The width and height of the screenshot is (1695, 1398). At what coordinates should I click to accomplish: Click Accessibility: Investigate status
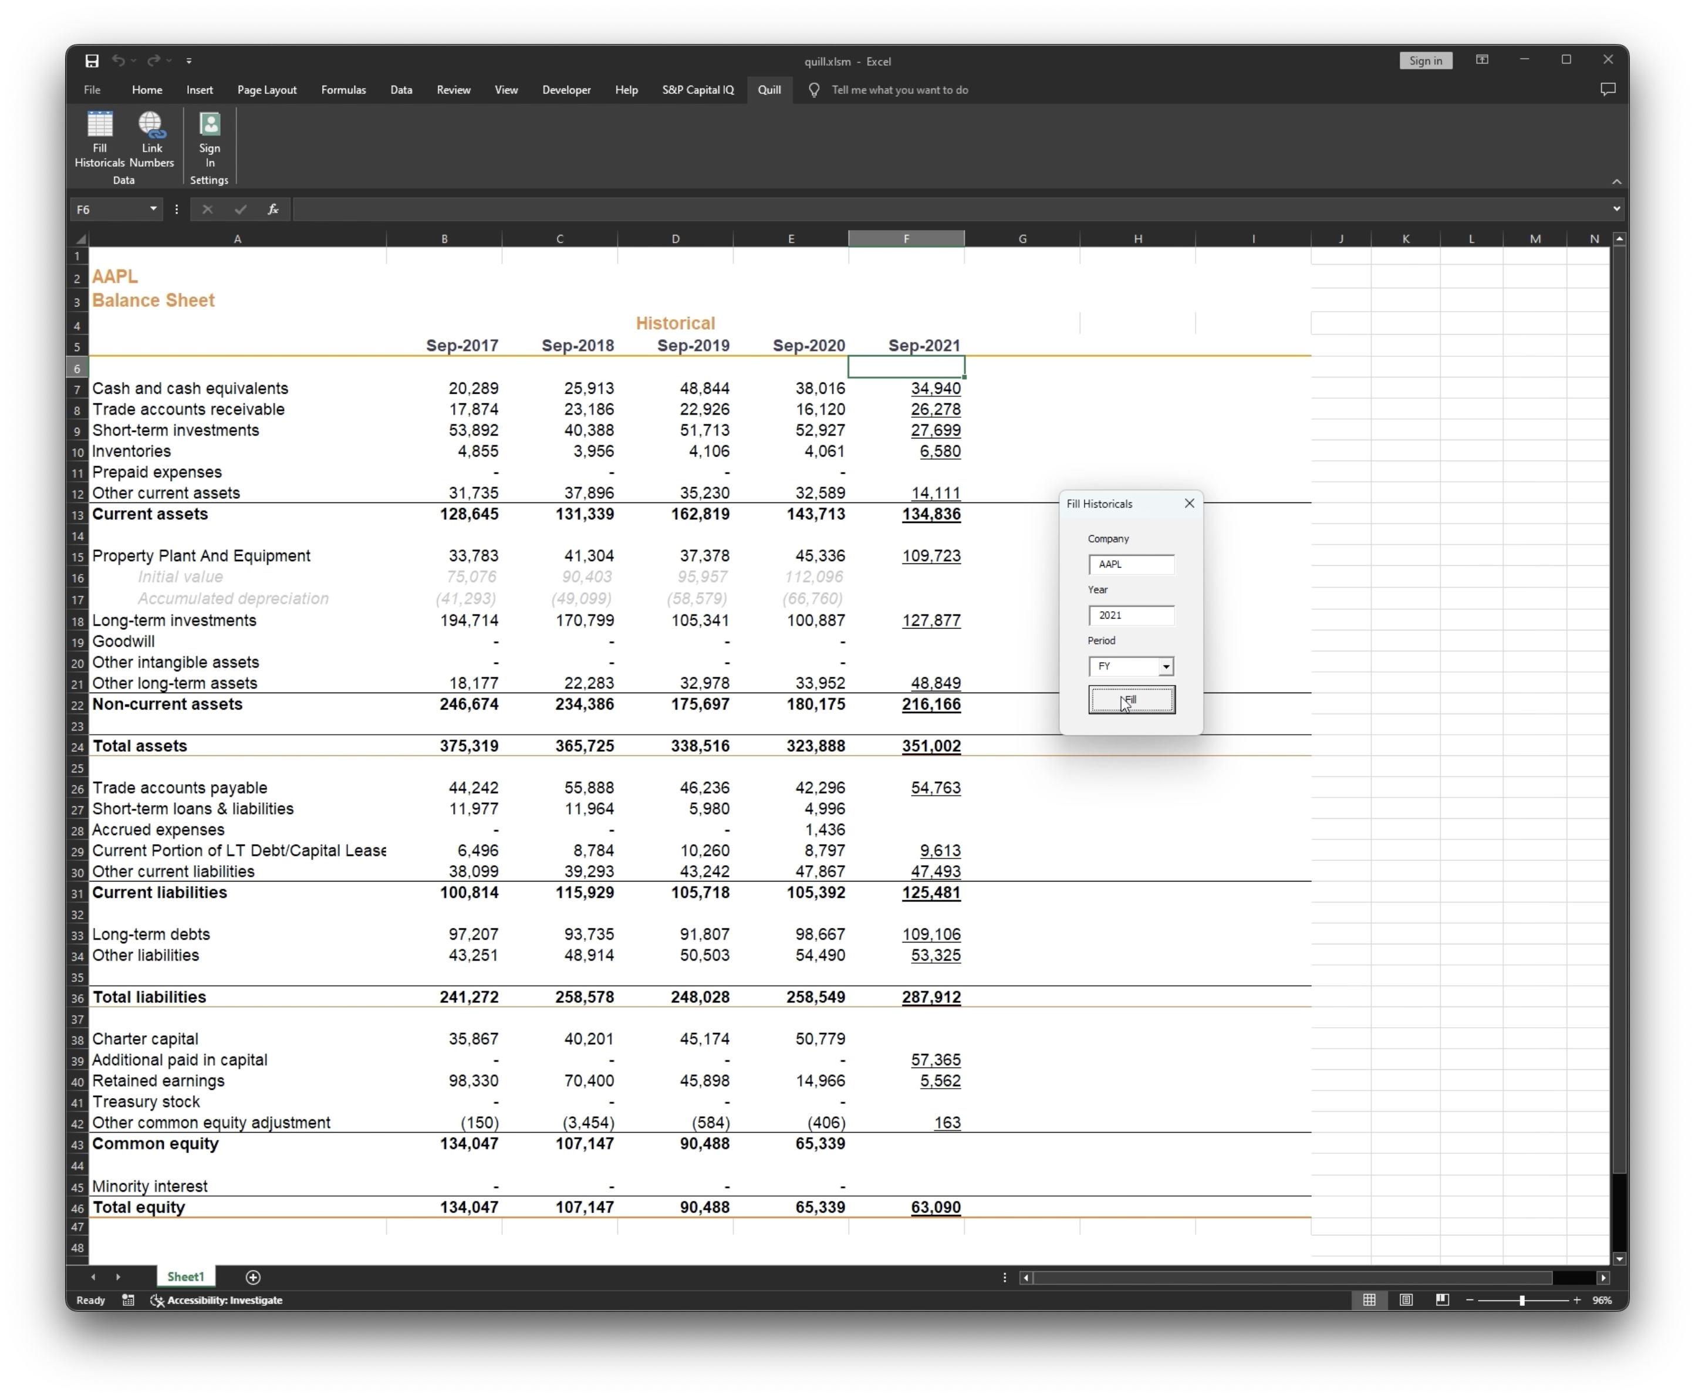217,1300
